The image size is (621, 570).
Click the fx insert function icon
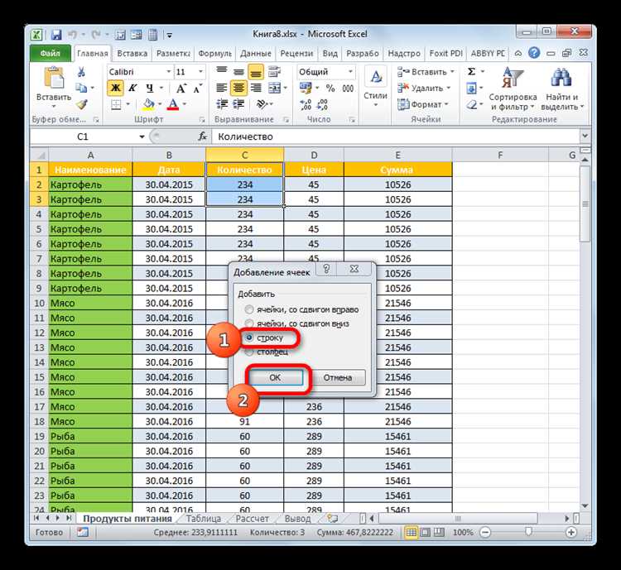tap(202, 137)
